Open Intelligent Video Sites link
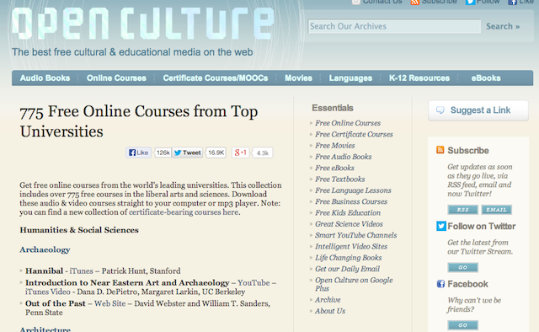 (x=351, y=246)
